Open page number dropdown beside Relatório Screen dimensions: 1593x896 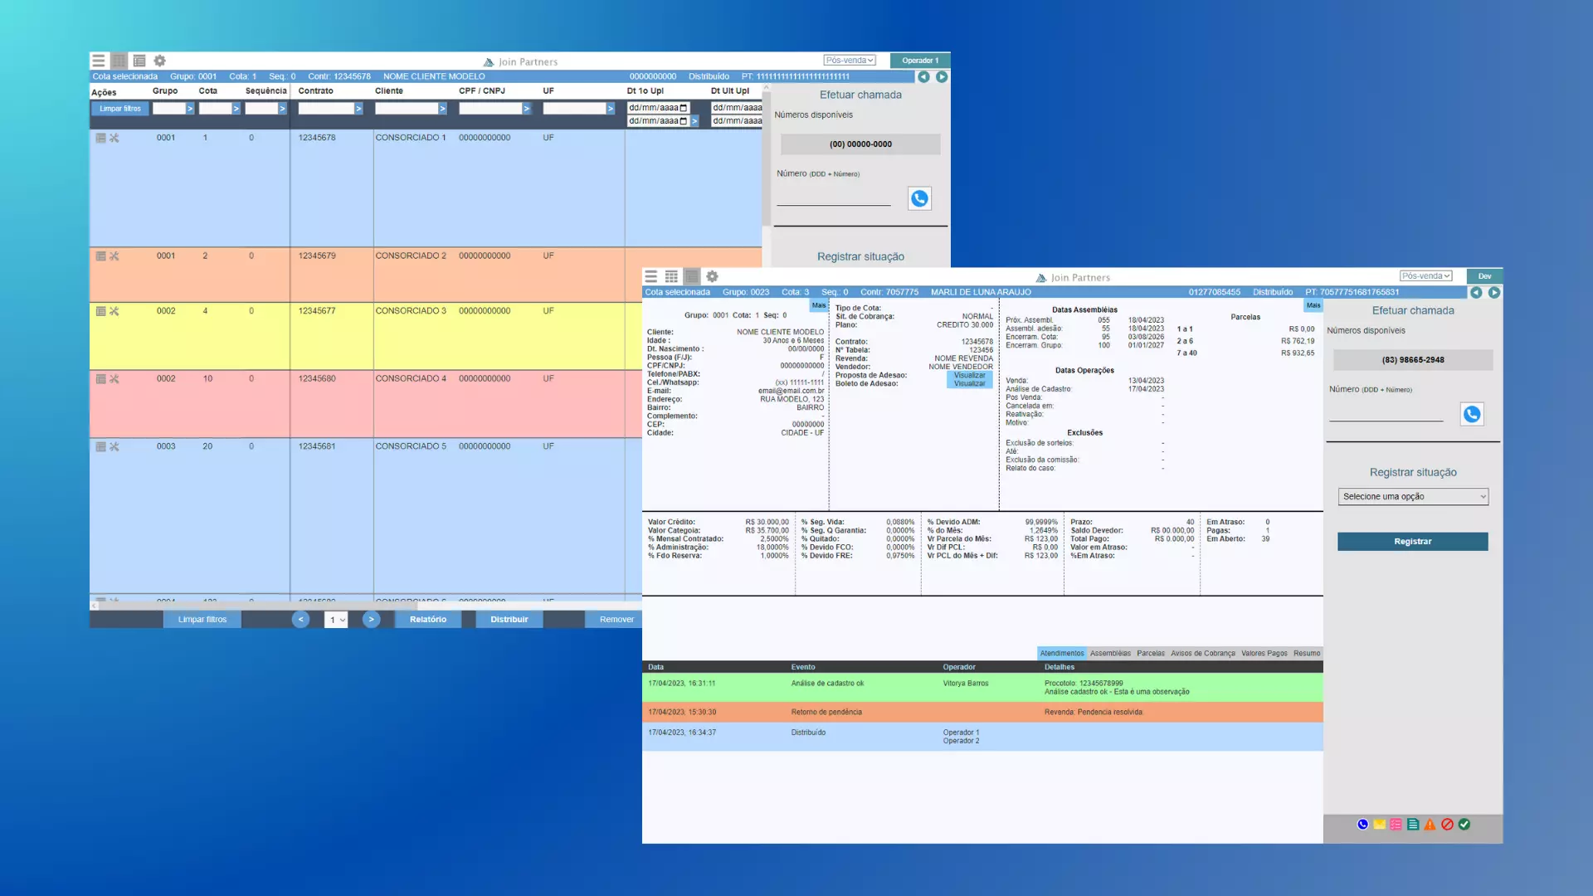336,620
